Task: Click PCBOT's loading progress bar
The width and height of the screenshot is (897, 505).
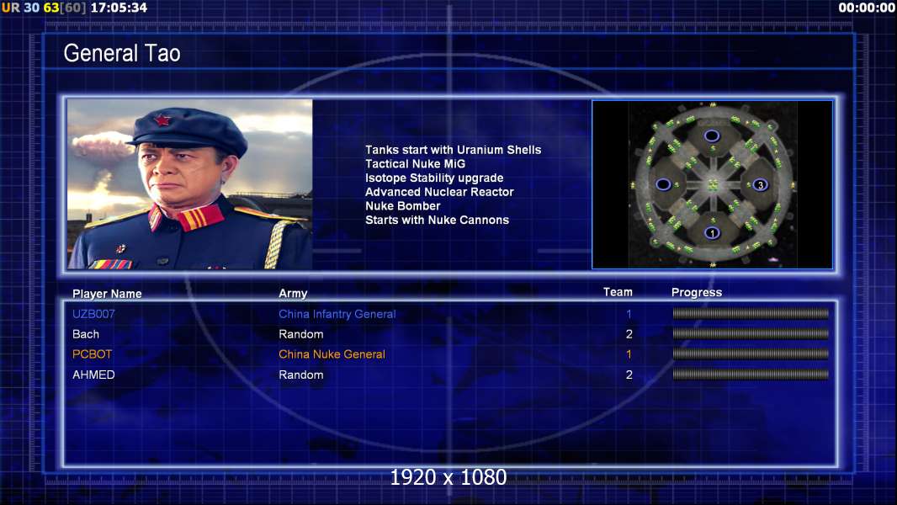Action: [x=751, y=354]
